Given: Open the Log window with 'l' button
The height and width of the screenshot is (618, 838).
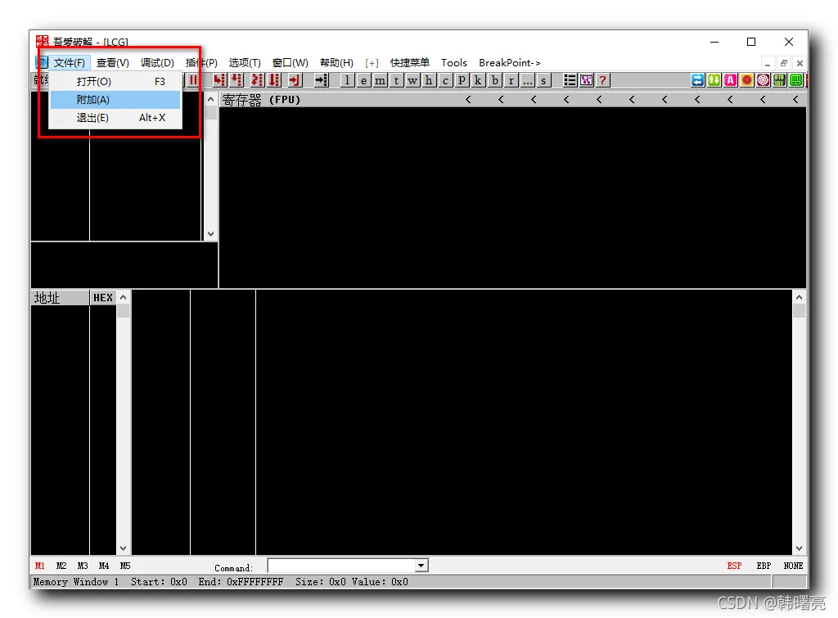Looking at the screenshot, I should pos(347,80).
